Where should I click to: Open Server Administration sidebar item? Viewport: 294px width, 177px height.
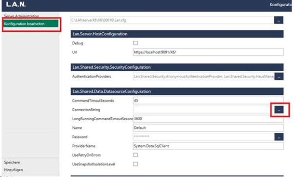[22, 16]
